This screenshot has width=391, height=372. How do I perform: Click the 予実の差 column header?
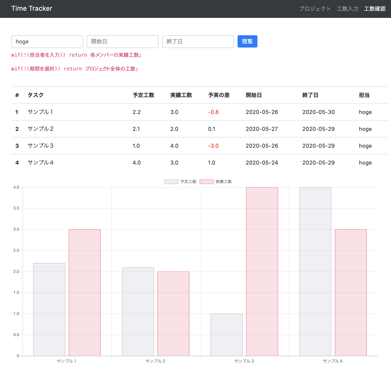tap(219, 95)
